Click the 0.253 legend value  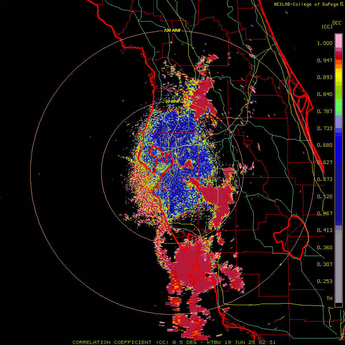click(x=325, y=281)
